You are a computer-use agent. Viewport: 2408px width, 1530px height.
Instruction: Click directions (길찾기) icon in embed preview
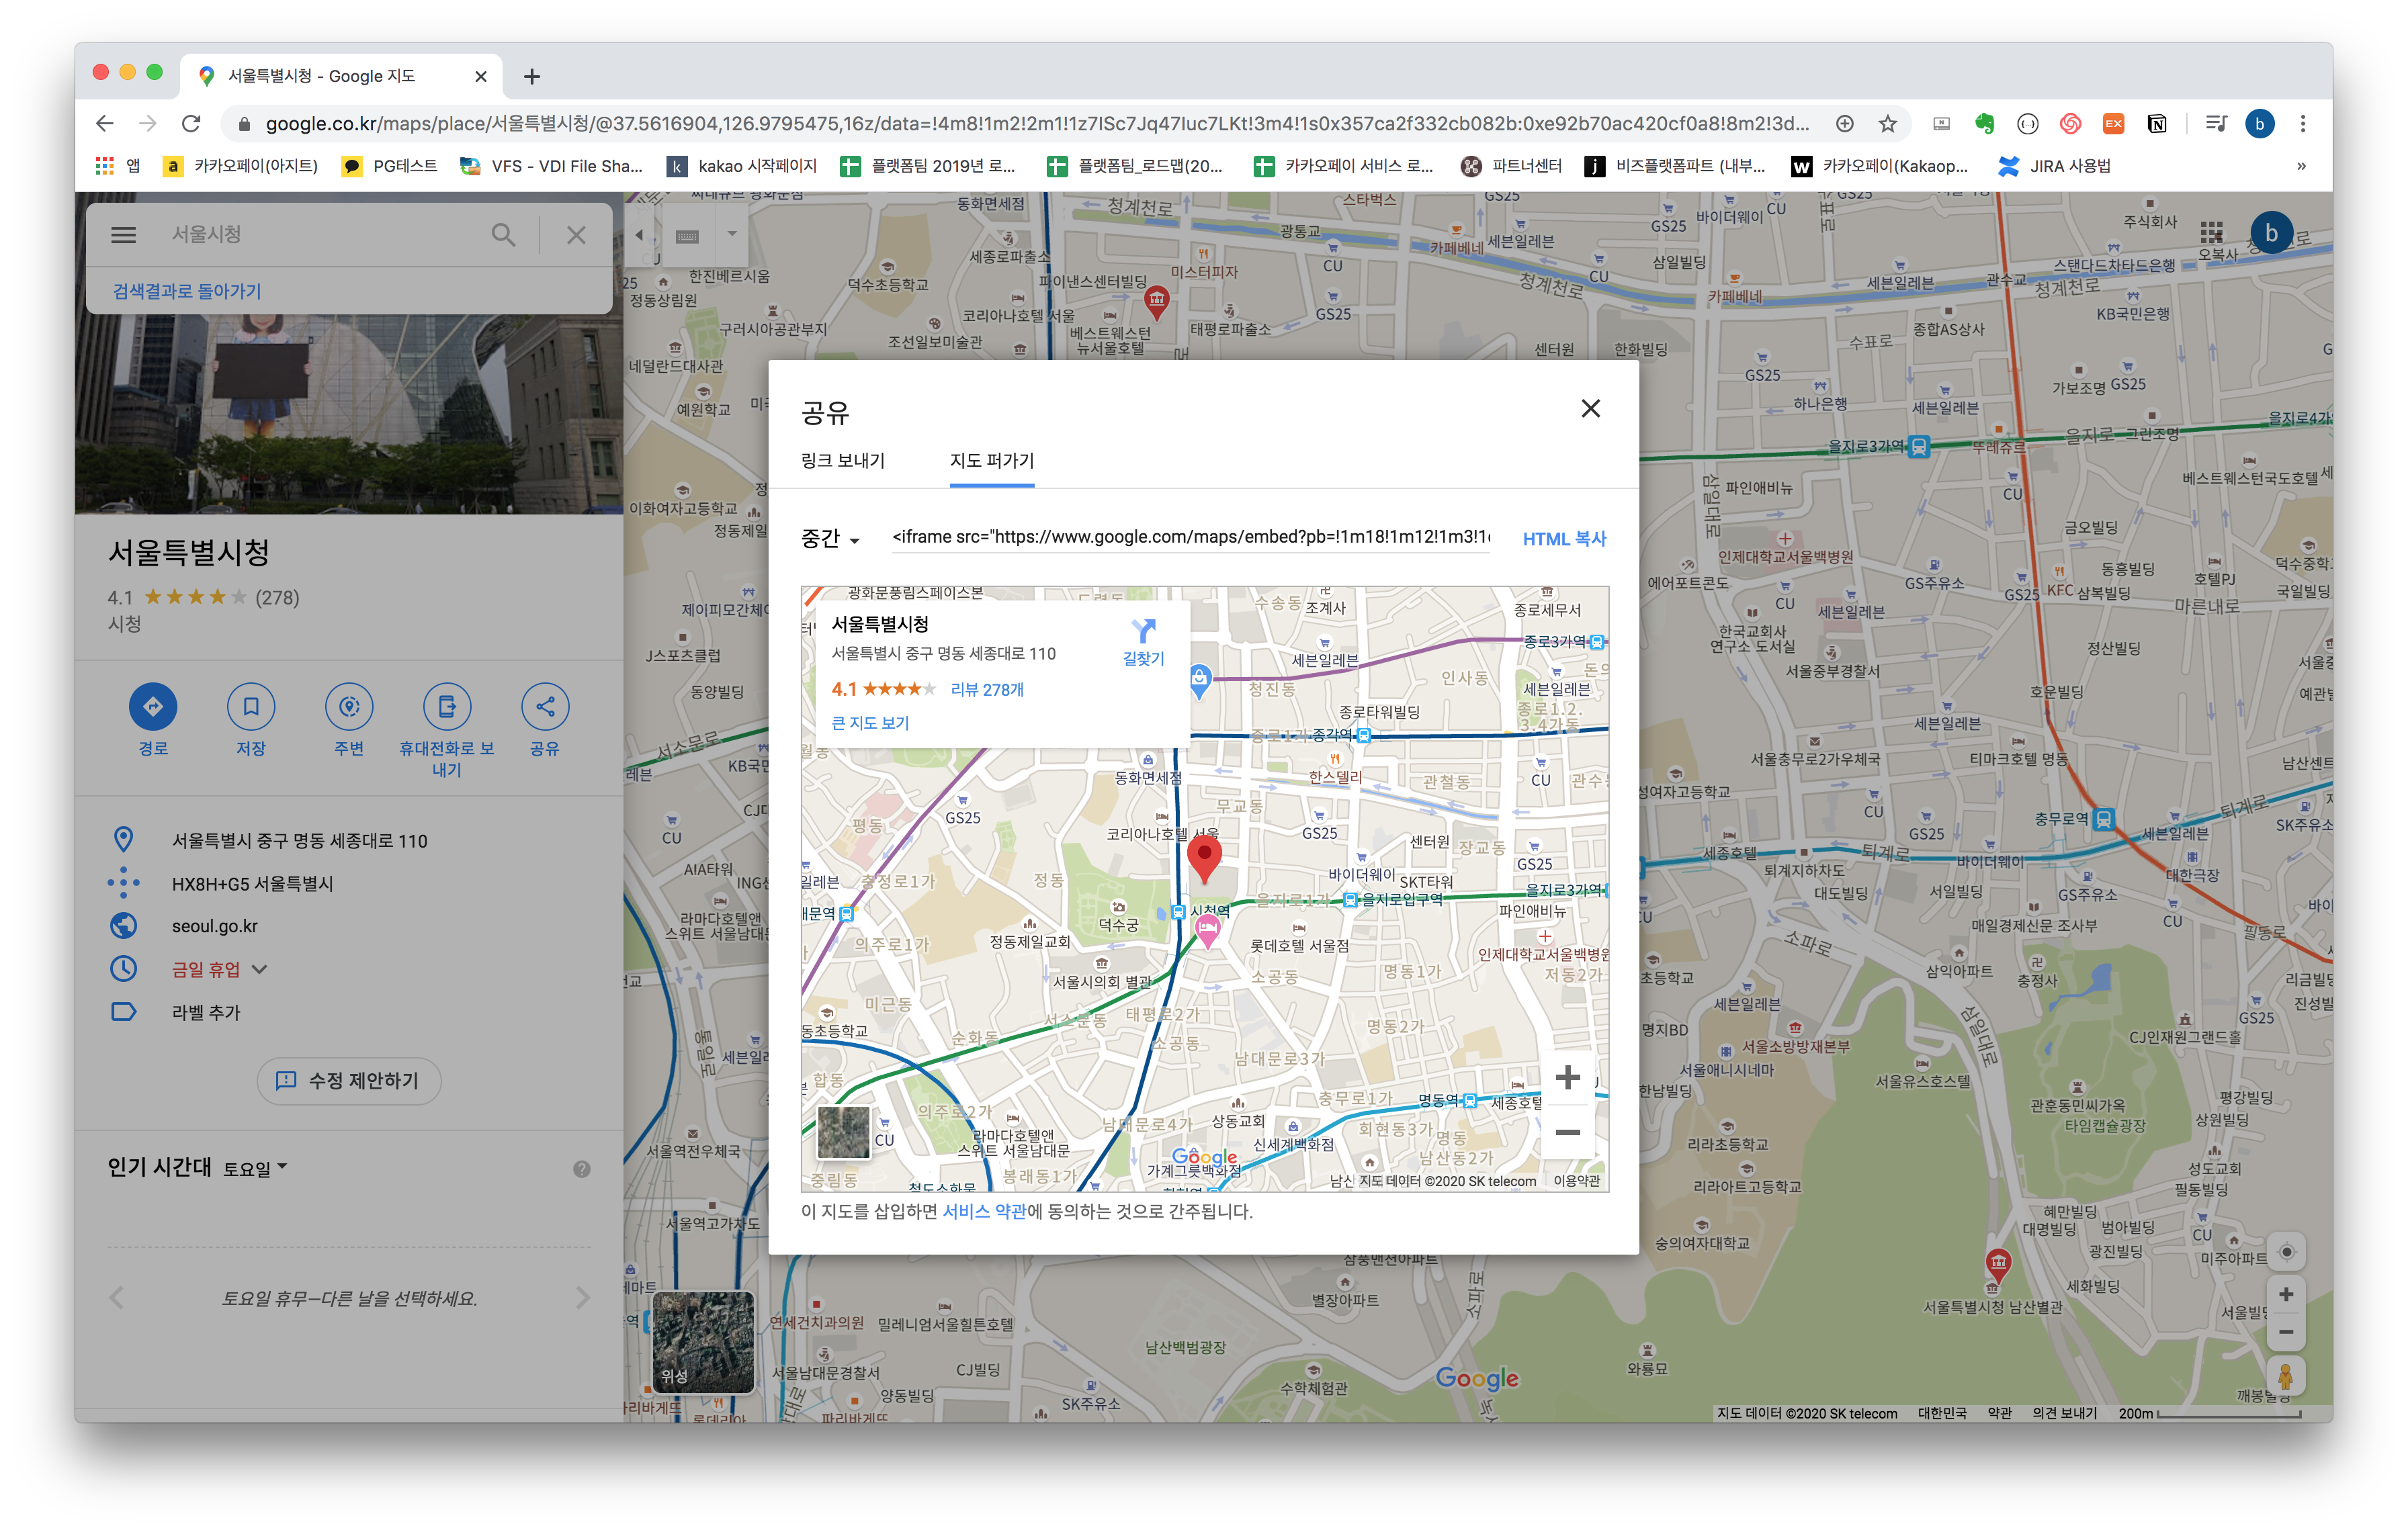coord(1143,631)
